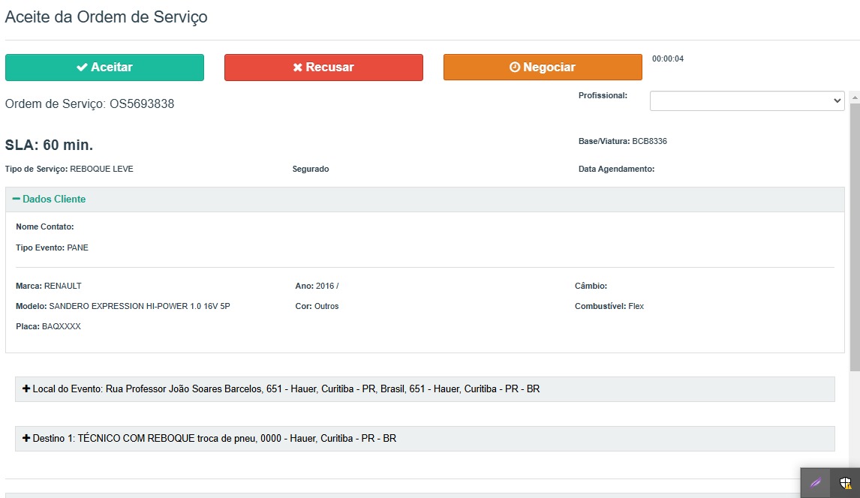
Task: Collapse the Dados Cliente section
Action: pos(49,199)
